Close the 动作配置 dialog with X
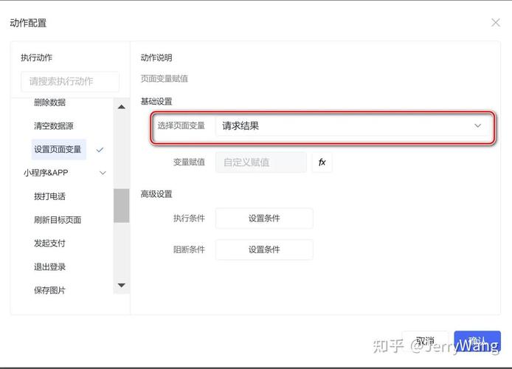The width and height of the screenshot is (512, 369). pyautogui.click(x=496, y=23)
